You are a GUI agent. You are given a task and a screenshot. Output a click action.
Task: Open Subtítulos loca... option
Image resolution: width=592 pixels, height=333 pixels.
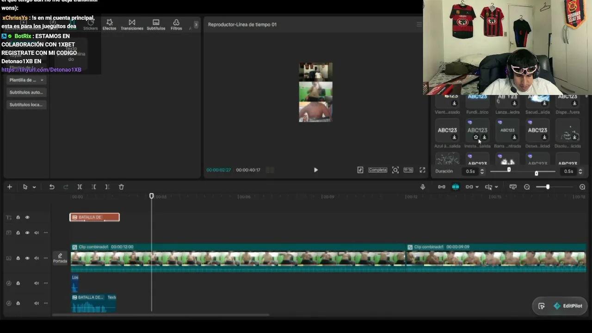point(26,105)
